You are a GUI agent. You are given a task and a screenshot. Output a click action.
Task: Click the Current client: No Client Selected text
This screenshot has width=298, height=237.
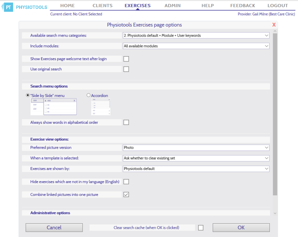click(x=76, y=14)
